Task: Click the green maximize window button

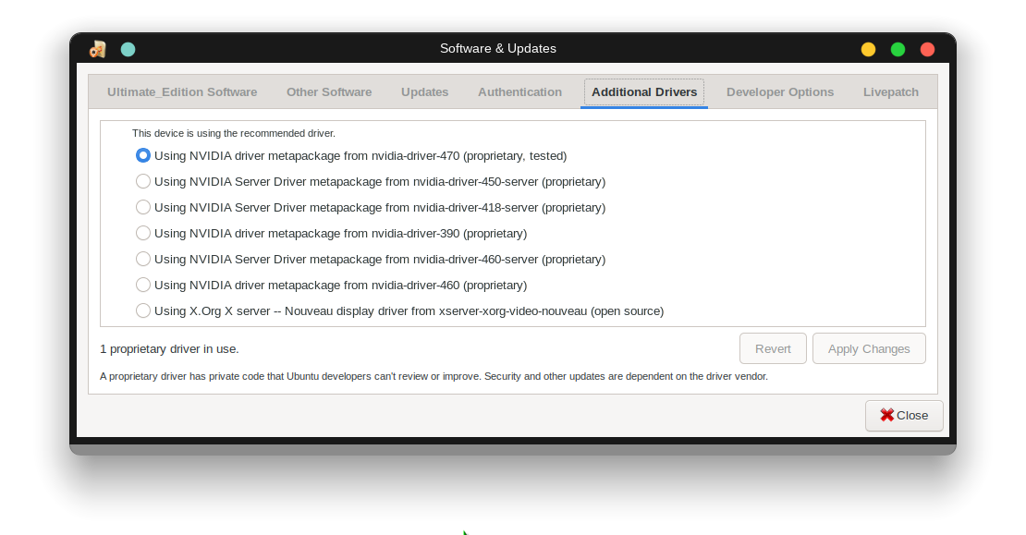Action: tap(898, 49)
